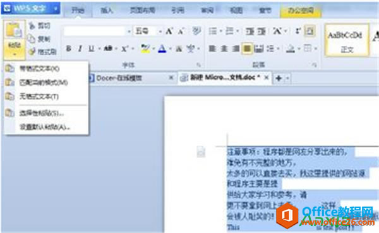Switch to the 页面布局 ribbon tab

point(142,10)
